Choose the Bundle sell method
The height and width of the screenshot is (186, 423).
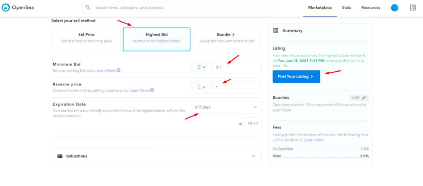tap(227, 39)
